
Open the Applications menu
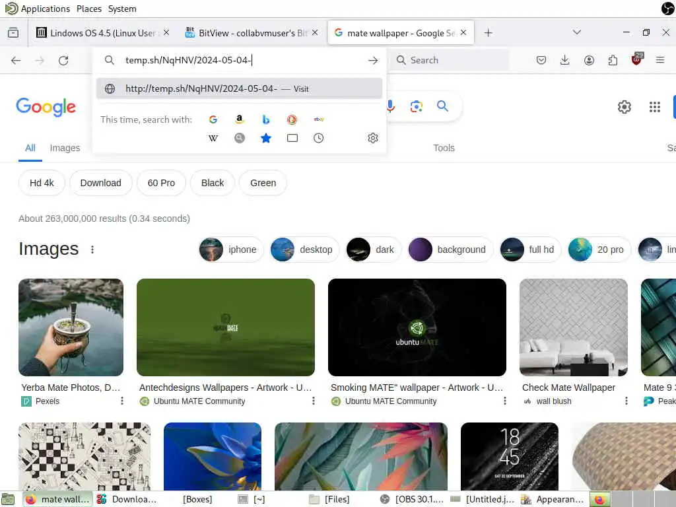(45, 9)
